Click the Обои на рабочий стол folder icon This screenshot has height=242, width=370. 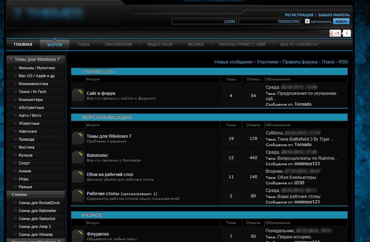(x=78, y=176)
